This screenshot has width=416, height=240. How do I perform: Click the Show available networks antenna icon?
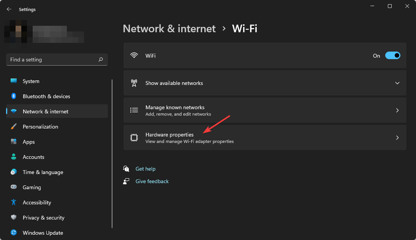click(x=134, y=83)
